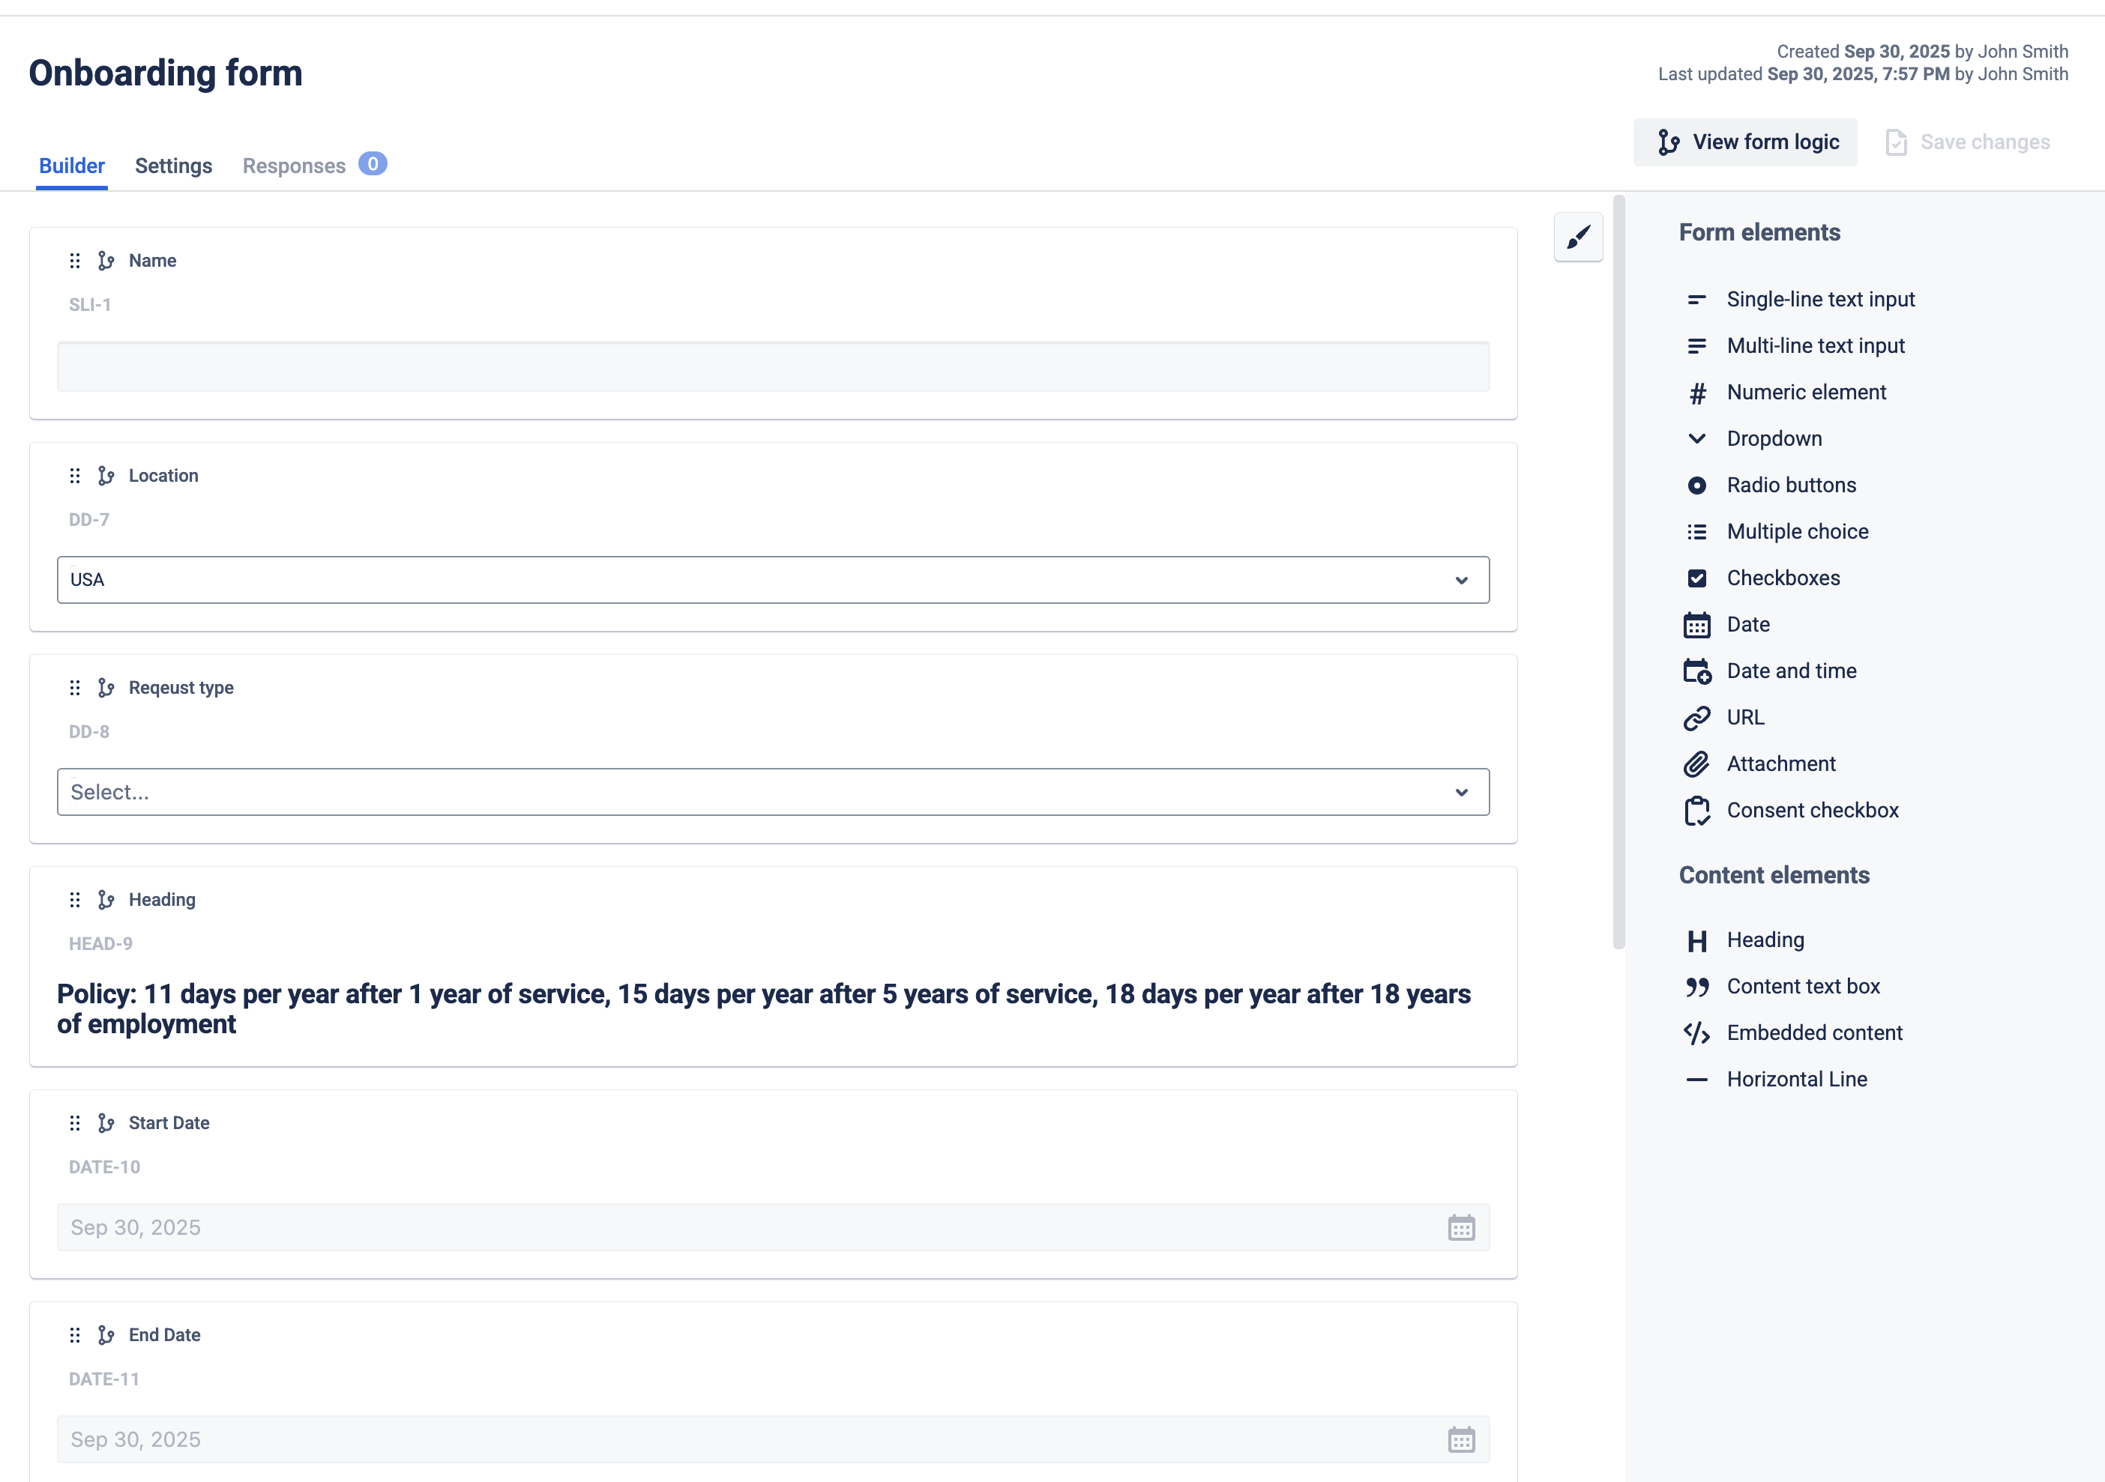2105x1482 pixels.
Task: Select the Radio buttons element
Action: click(x=1791, y=485)
